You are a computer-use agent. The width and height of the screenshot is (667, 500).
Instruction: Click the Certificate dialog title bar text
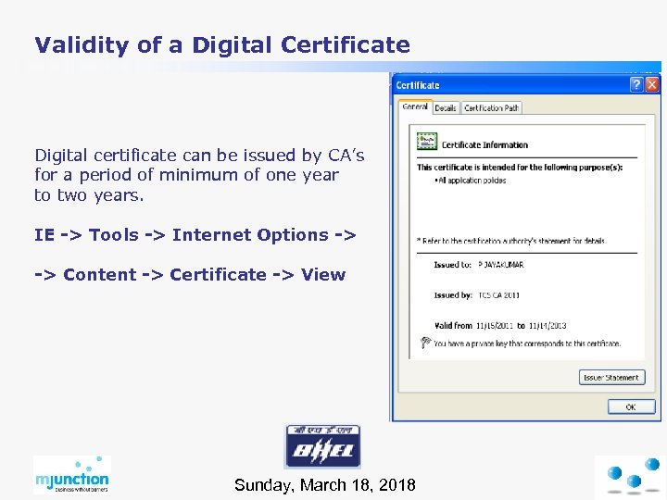(417, 85)
